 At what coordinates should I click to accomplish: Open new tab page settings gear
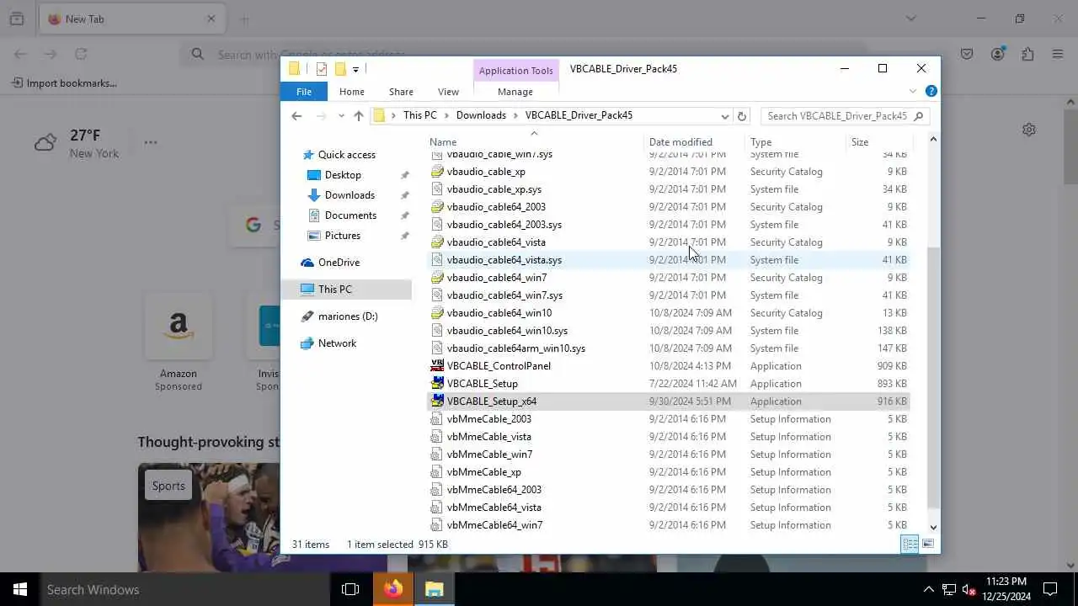coord(1028,130)
